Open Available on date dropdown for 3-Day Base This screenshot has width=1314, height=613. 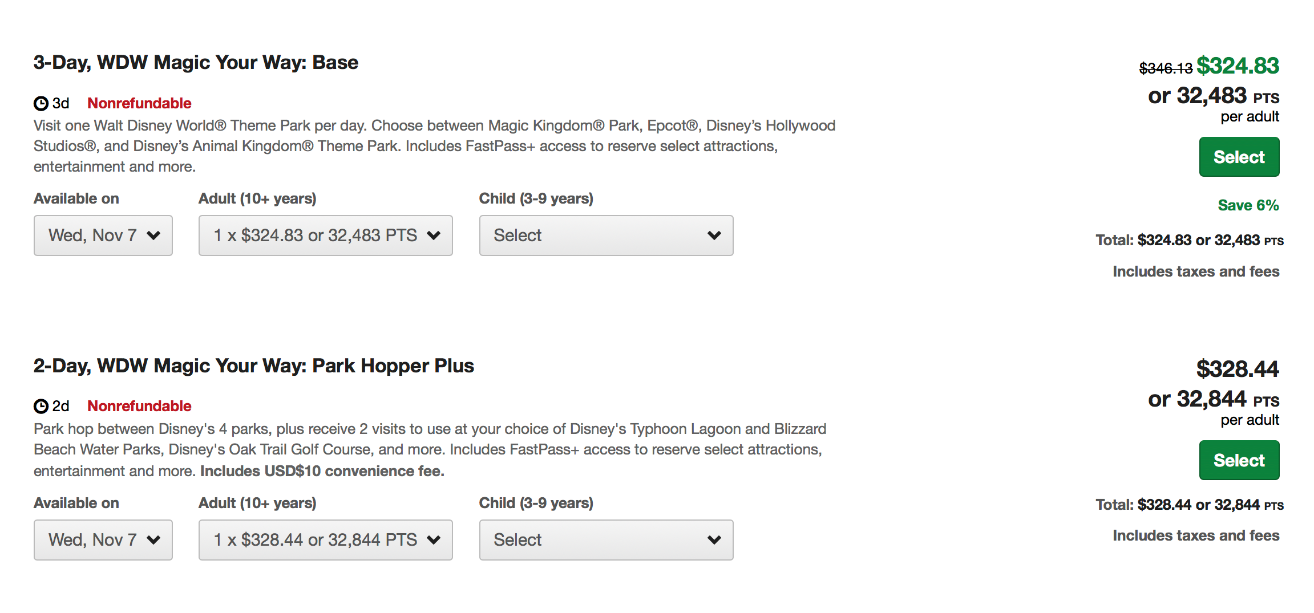[x=103, y=236]
